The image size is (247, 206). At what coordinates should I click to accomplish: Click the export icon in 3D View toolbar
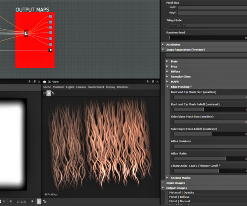click(44, 93)
